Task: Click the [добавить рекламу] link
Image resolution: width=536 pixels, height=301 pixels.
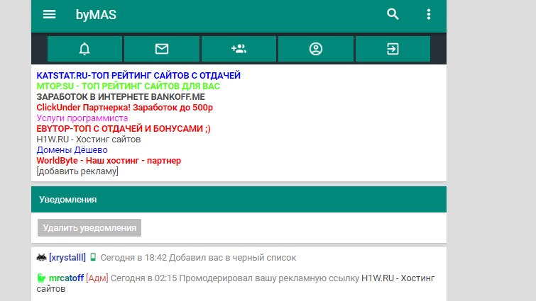Action: tap(77, 171)
